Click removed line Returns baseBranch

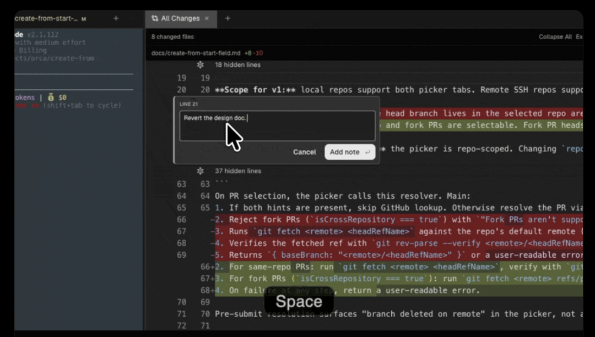[398, 255]
